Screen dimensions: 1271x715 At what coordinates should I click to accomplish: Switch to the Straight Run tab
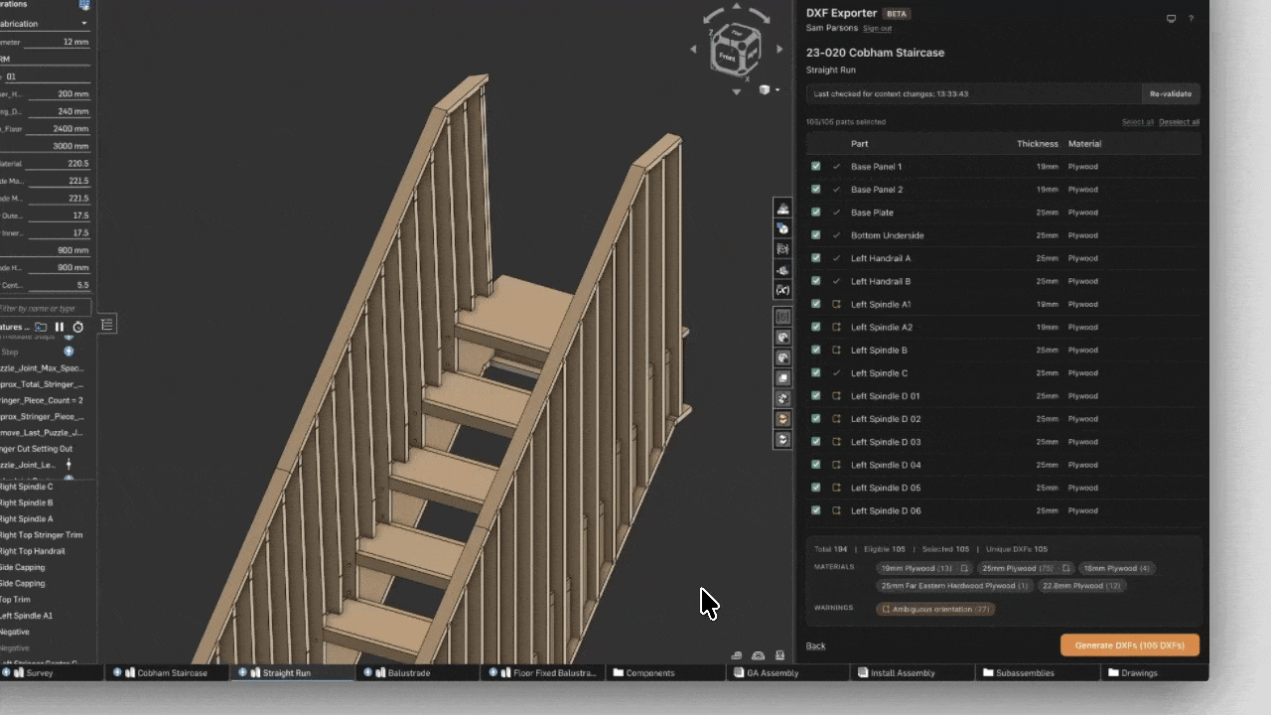point(292,672)
